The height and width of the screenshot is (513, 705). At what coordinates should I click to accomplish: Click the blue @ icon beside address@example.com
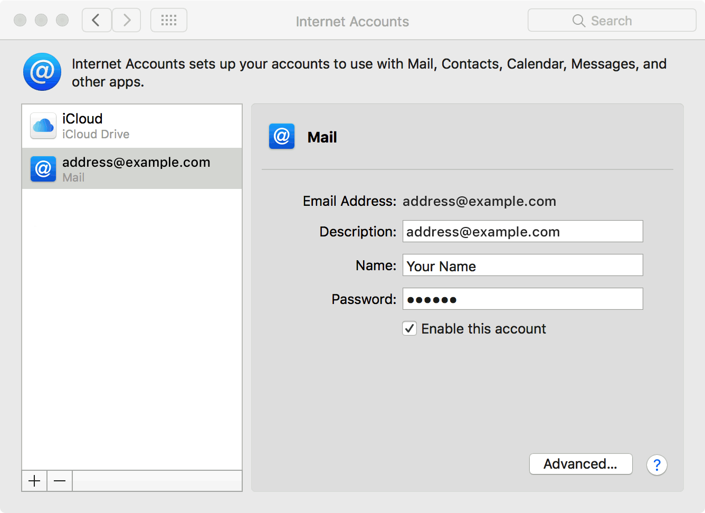pos(43,169)
